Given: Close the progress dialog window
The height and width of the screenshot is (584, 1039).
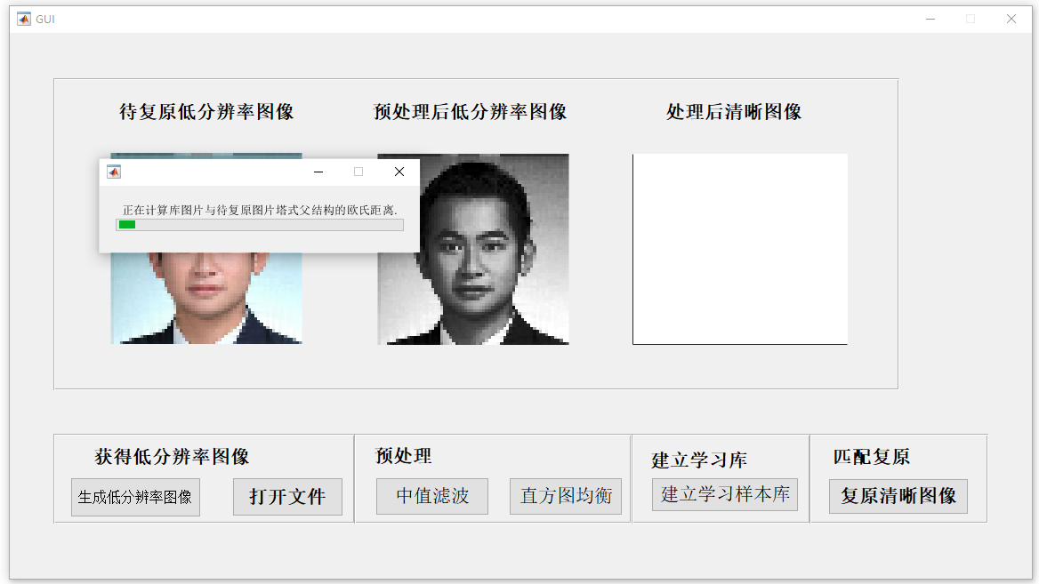Looking at the screenshot, I should [399, 172].
